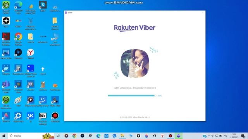Open the Calculator desktop shortcut

tap(18, 68)
